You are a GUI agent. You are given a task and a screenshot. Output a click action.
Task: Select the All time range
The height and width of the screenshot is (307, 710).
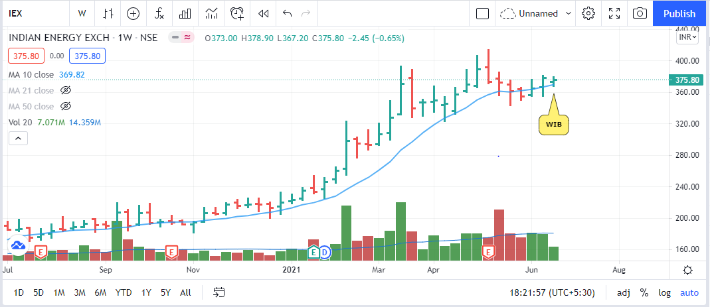point(185,292)
